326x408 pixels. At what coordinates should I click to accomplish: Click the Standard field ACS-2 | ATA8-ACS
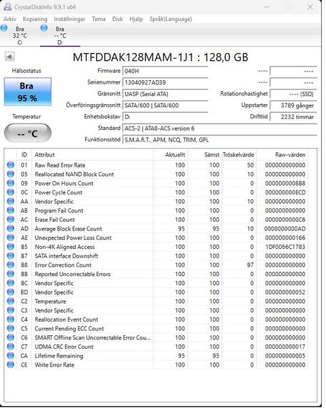pyautogui.click(x=220, y=129)
